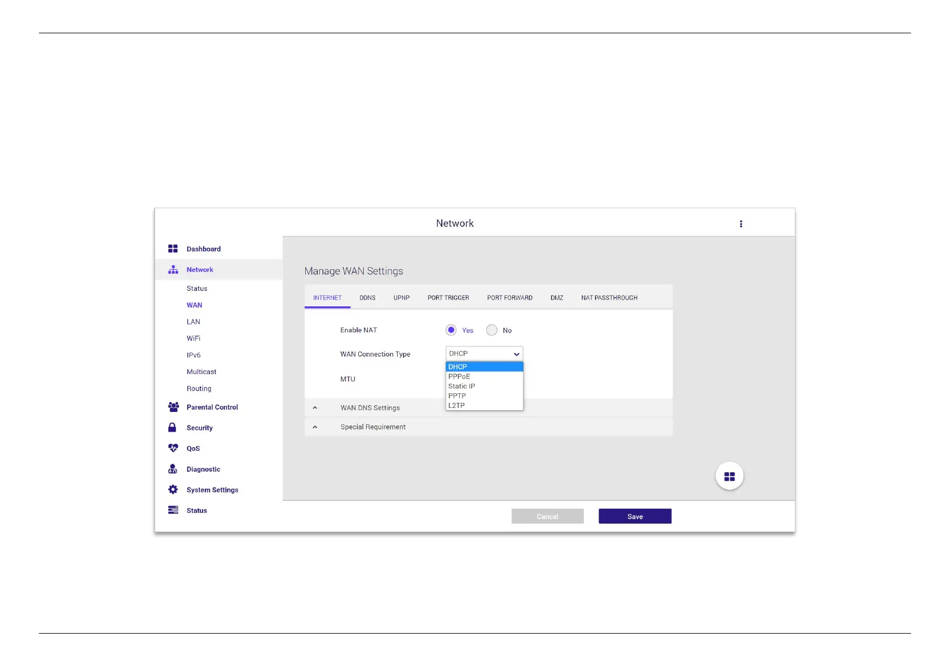Switch to the UPNP tab
The image size is (950, 672).
click(402, 298)
